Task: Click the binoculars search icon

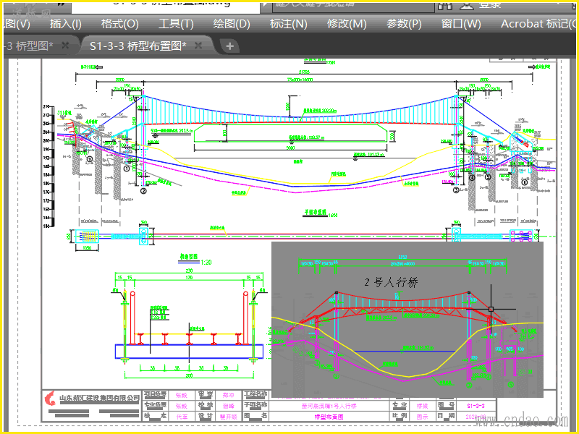Action: pos(445,6)
